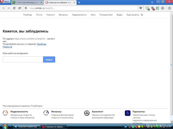Switch to 'Экранная клавиатура' taskbar item
The image size is (173, 129).
(x=26, y=127)
